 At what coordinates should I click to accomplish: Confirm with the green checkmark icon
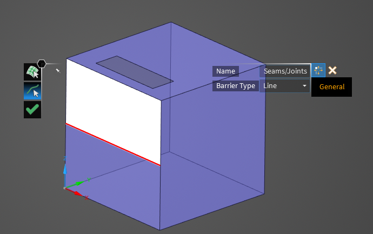point(32,110)
